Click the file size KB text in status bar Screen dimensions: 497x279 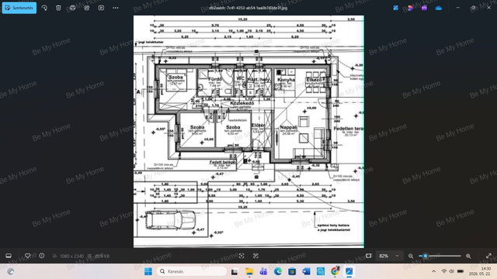(102, 256)
